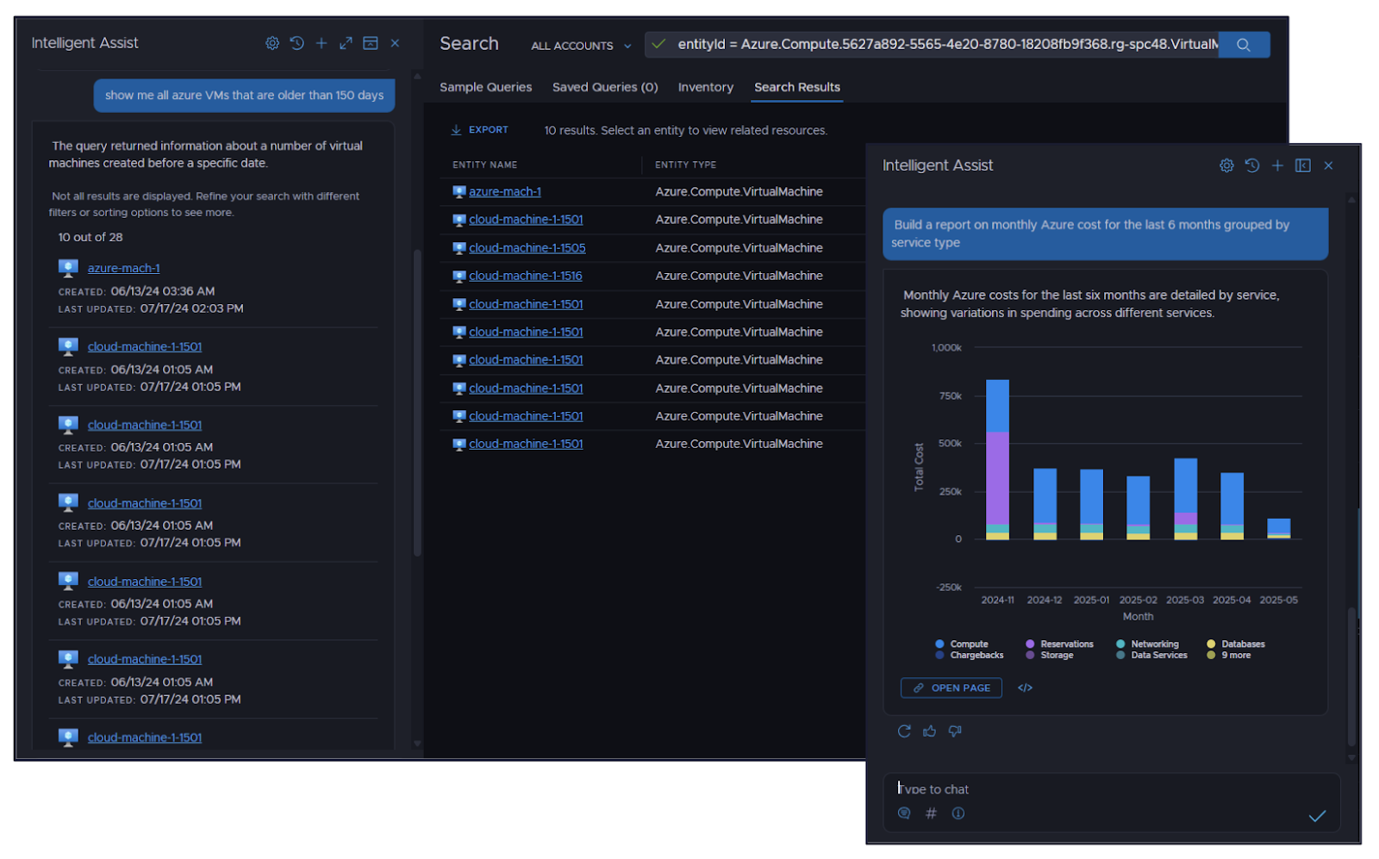This screenshot has width=1379, height=859.
Task: Show embed code for the chart
Action: pos(1025,688)
